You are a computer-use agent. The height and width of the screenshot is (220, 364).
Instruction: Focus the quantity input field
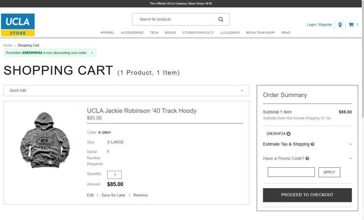pos(114,175)
